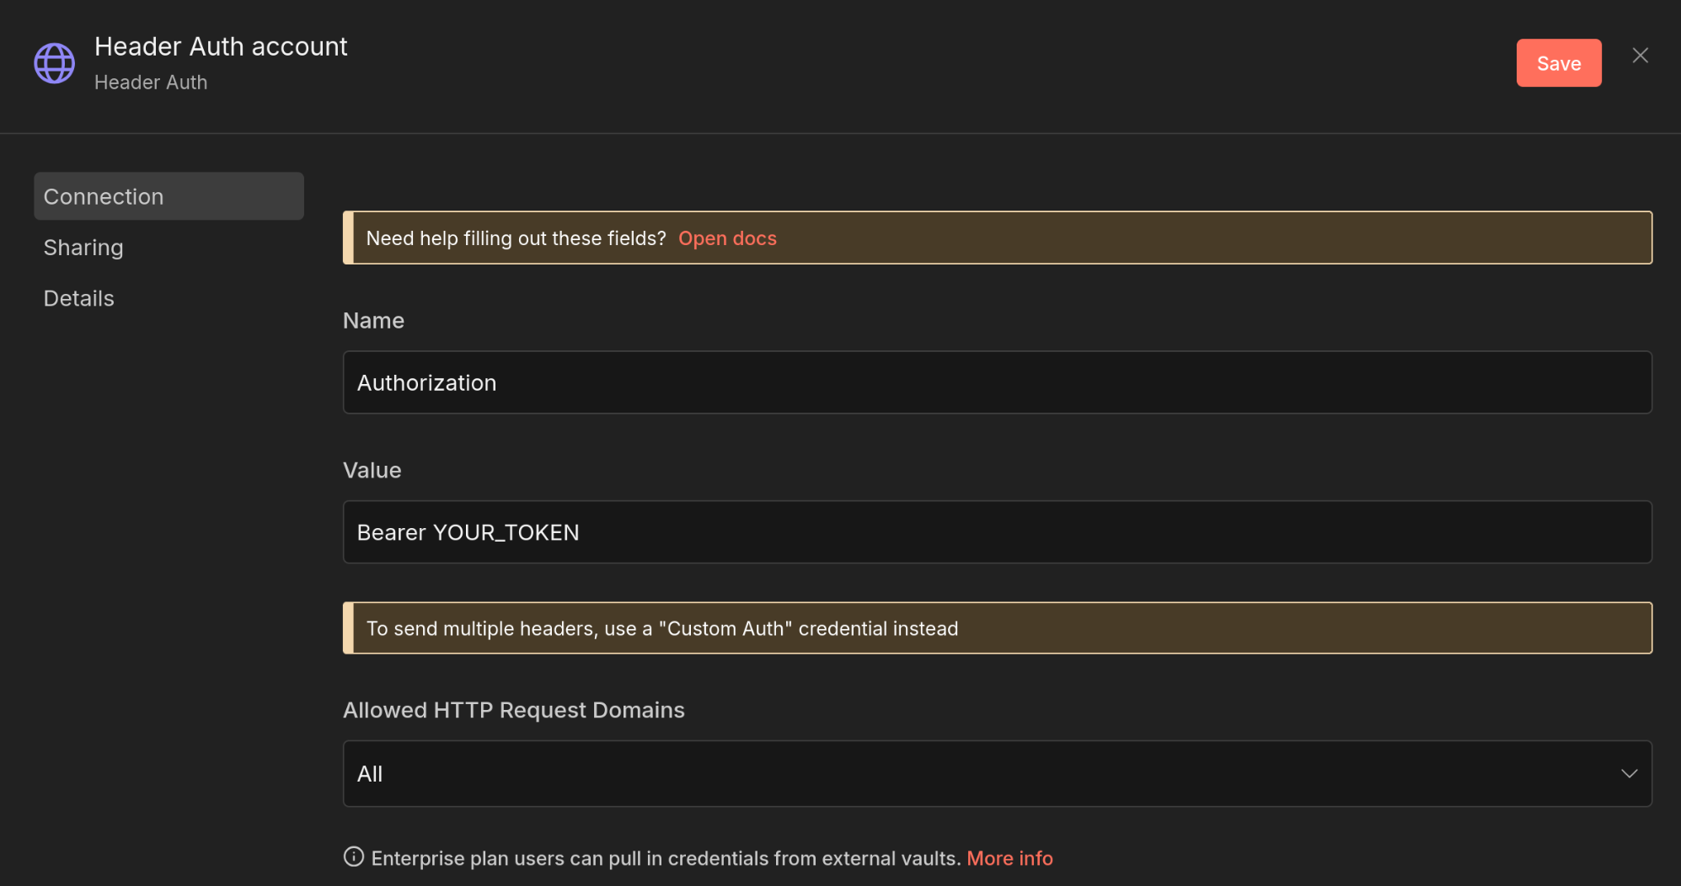
Task: Click the "Custom Auth" multiple headers notice
Action: click(x=662, y=628)
